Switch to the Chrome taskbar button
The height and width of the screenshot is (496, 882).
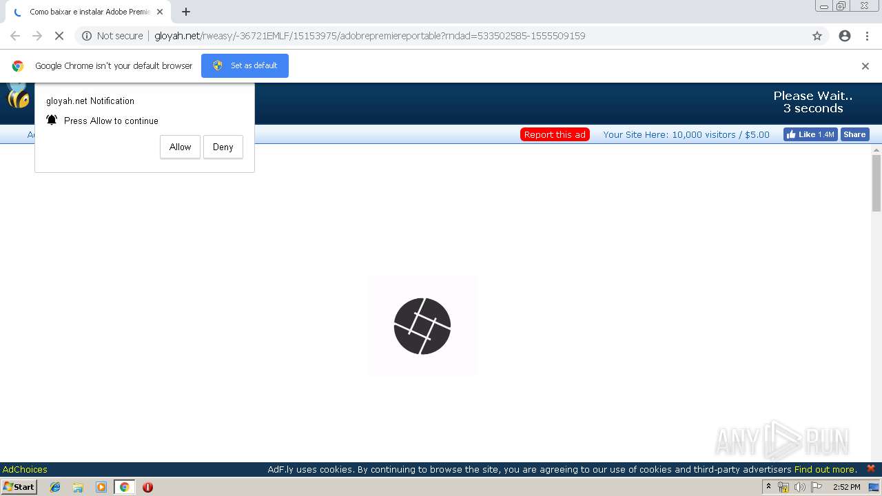[124, 487]
